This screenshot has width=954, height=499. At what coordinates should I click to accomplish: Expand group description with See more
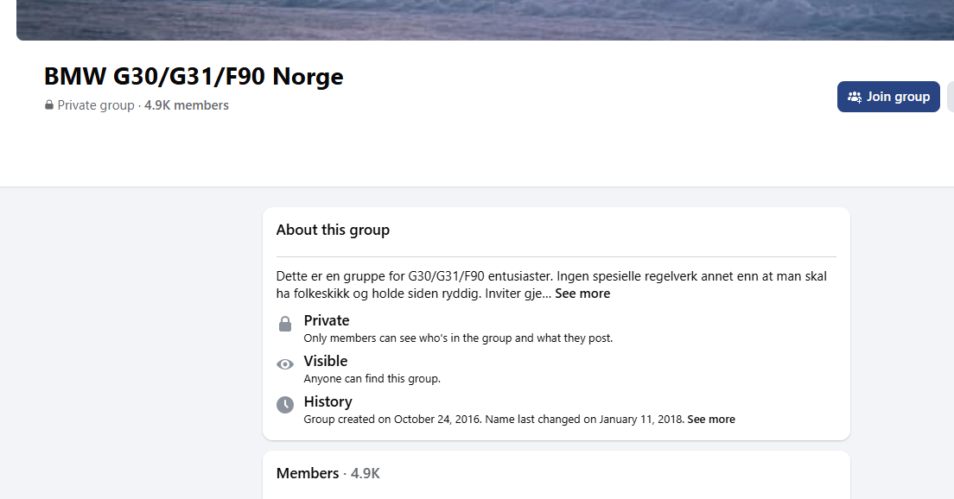(x=582, y=294)
